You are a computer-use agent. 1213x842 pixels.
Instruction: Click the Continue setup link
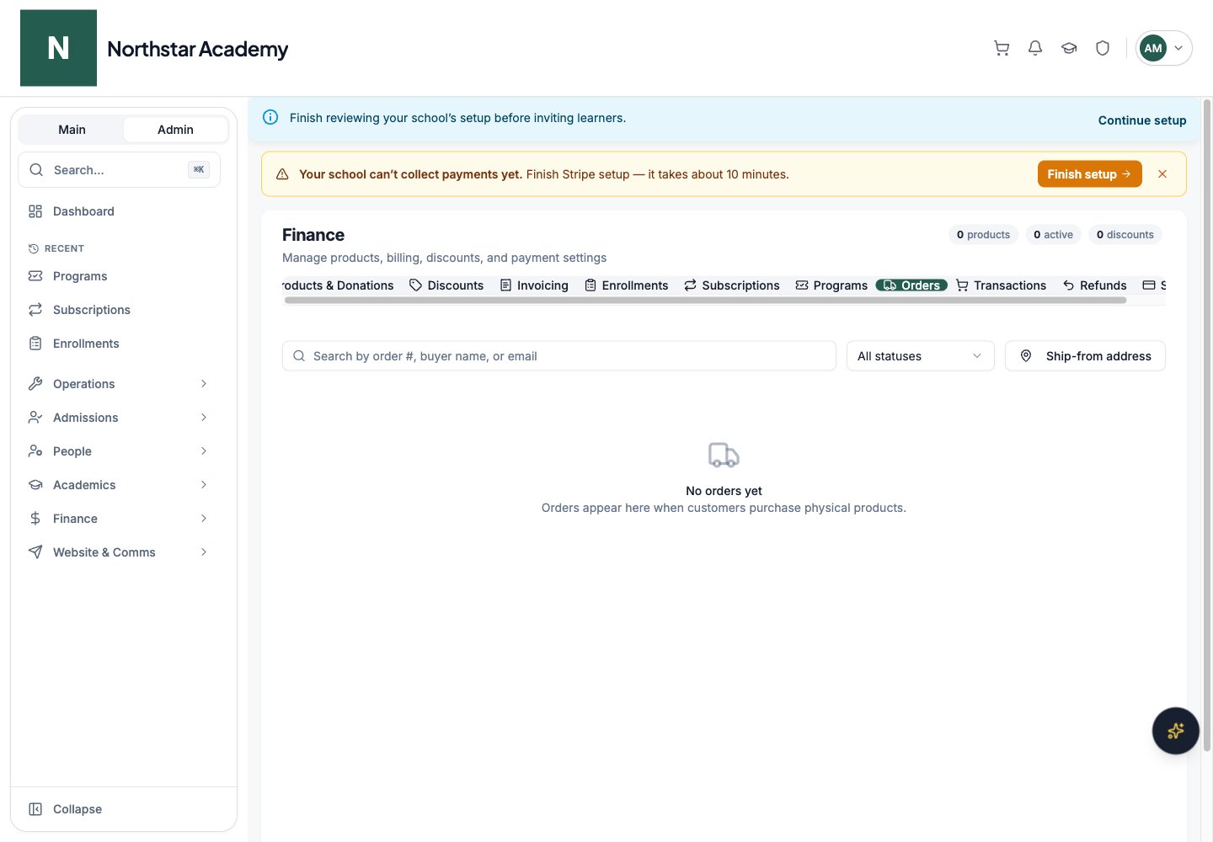1141,120
